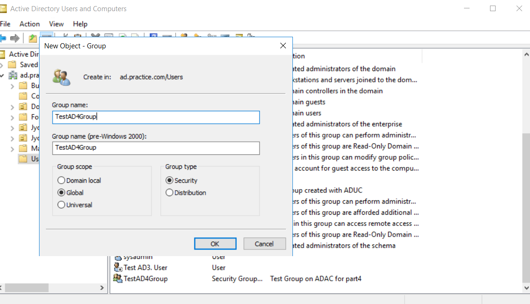
Task: Expand the Bu folder node
Action: coord(12,86)
